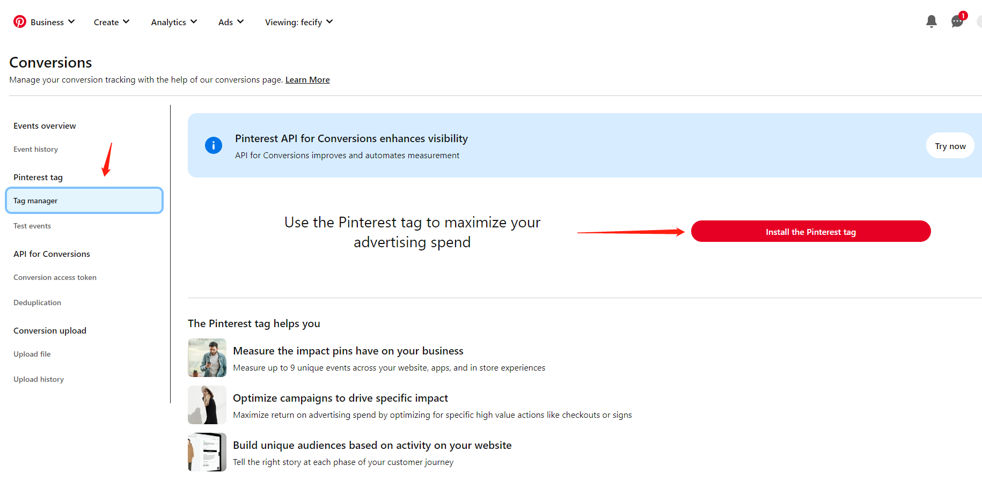Go to Test events page

32,226
